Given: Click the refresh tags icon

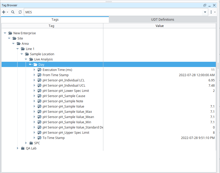Looking at the screenshot, I should [20, 12].
